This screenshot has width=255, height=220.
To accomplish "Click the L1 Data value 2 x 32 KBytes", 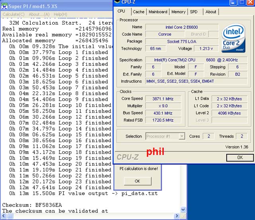I will (229, 99).
